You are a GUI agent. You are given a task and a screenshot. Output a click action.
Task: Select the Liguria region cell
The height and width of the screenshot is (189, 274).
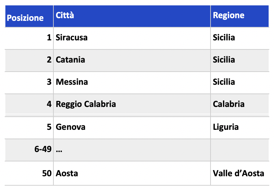[x=226, y=127]
